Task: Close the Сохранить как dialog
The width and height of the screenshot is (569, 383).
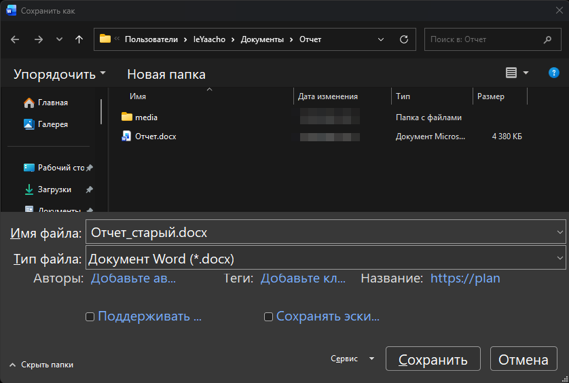Action: click(x=559, y=11)
